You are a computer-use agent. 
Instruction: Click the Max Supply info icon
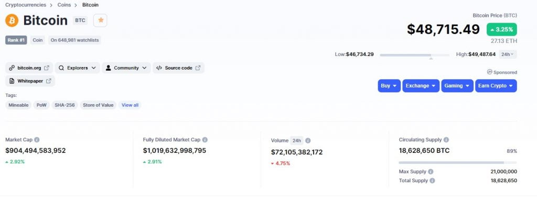431,172
